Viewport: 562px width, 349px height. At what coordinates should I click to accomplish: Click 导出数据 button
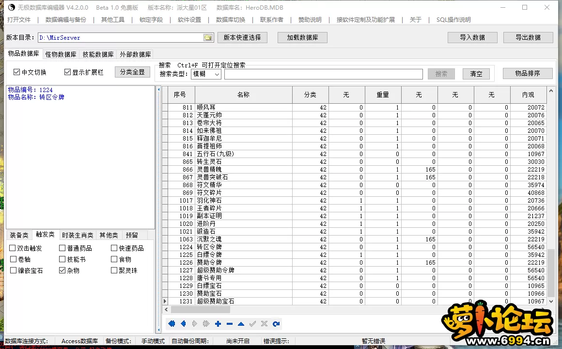[x=528, y=37]
